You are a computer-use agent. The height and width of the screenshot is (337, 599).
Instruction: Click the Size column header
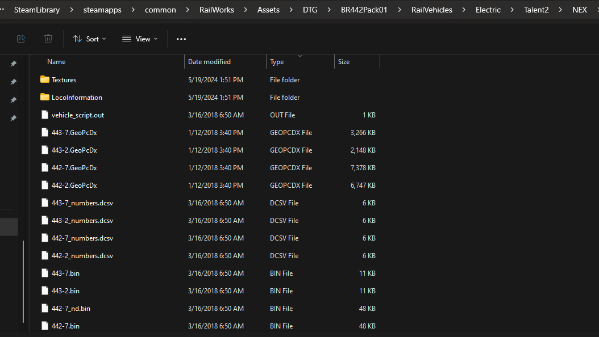click(x=344, y=62)
